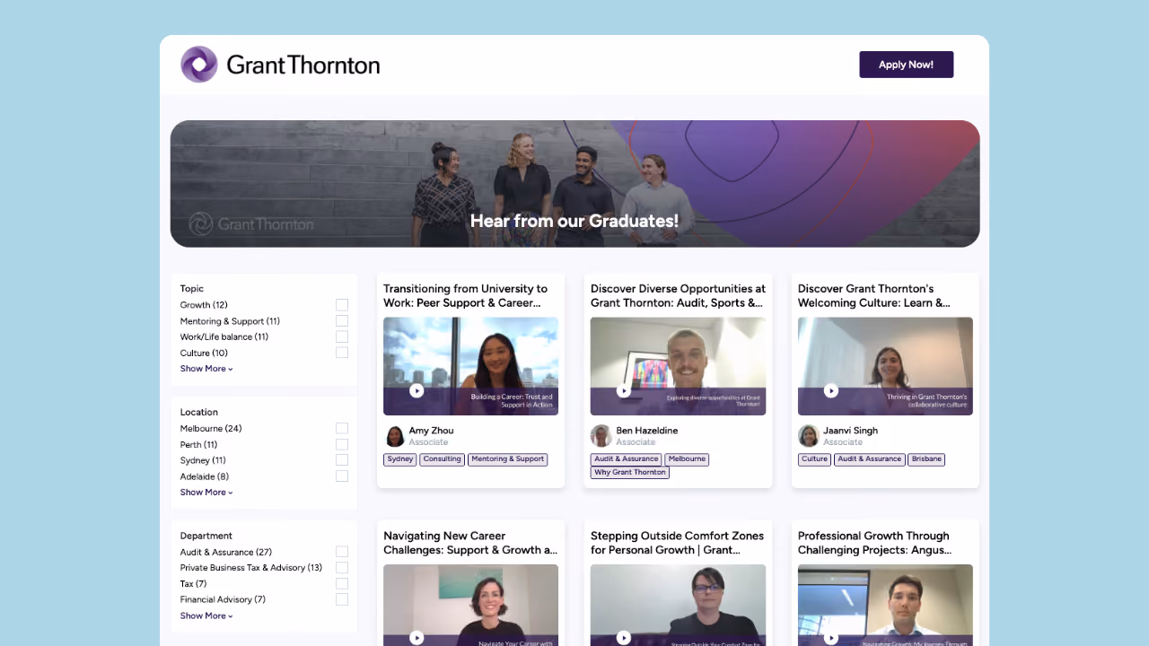1149x646 pixels.
Task: Open Amy Zhou's video thumbnail
Action: 470,366
